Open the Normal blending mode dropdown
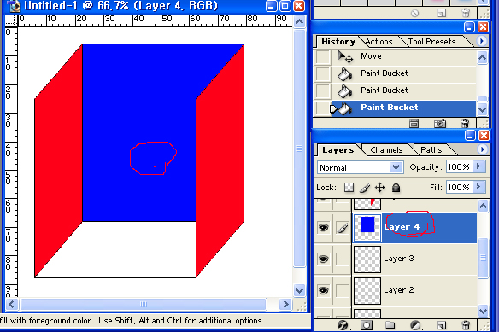499x332 pixels. 361,167
